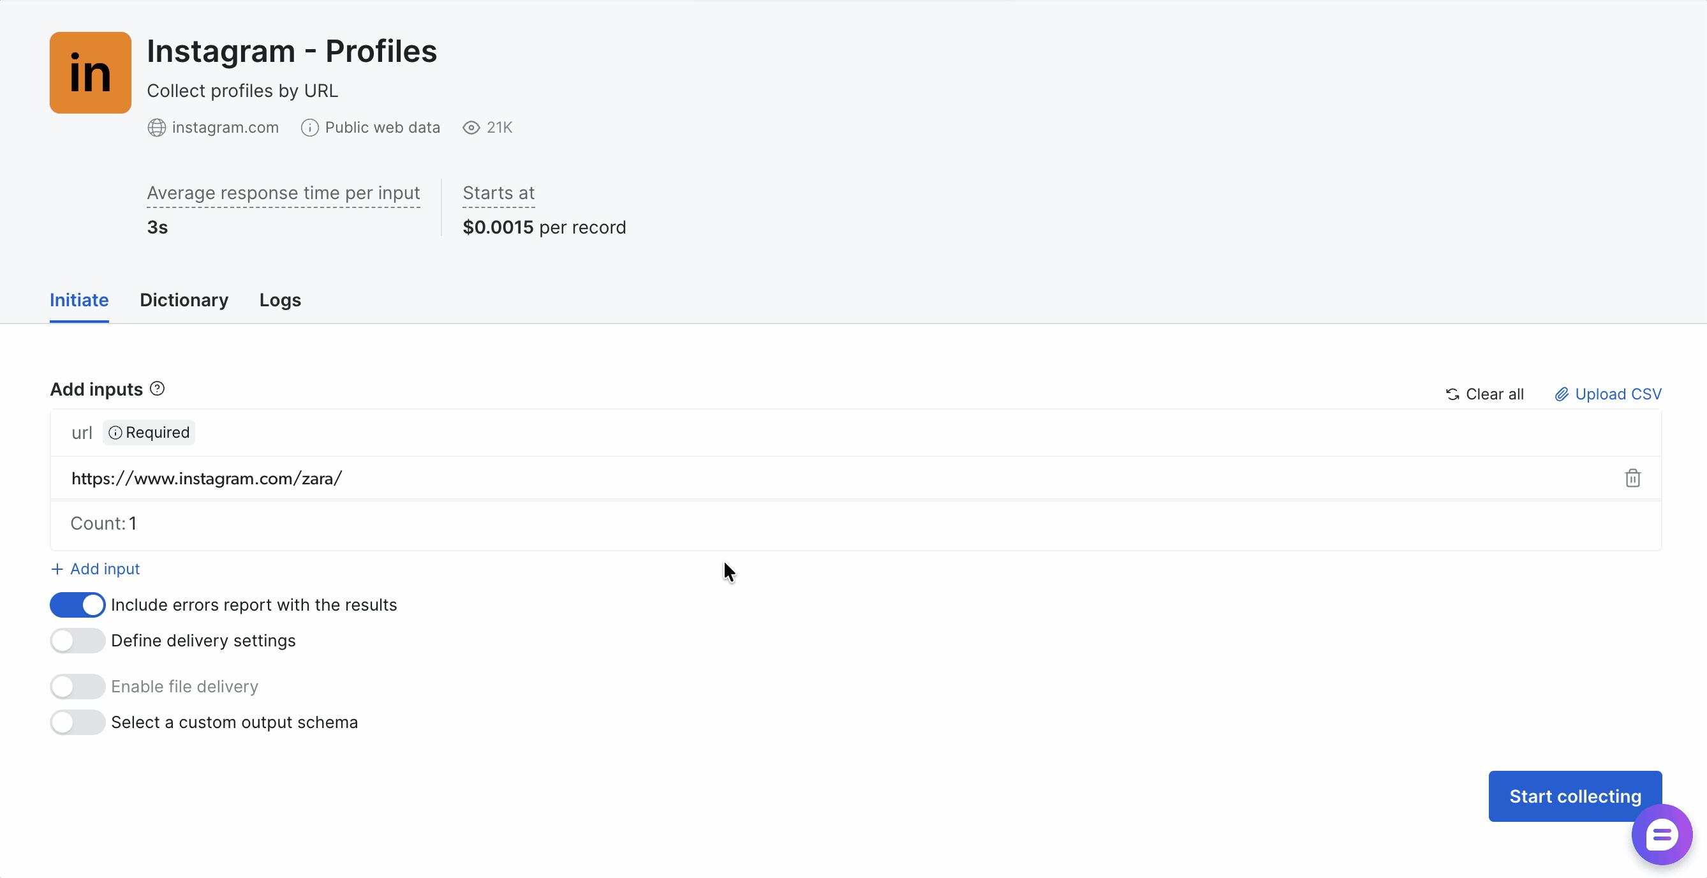Click the '3s' response time value
This screenshot has width=1707, height=878.
point(157,227)
